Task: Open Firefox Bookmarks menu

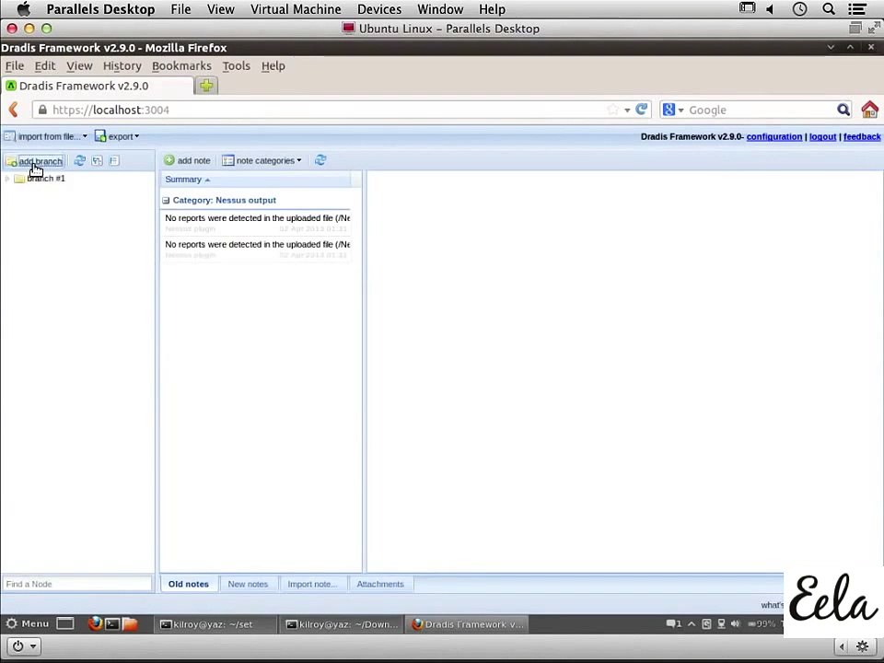Action: pyautogui.click(x=181, y=66)
